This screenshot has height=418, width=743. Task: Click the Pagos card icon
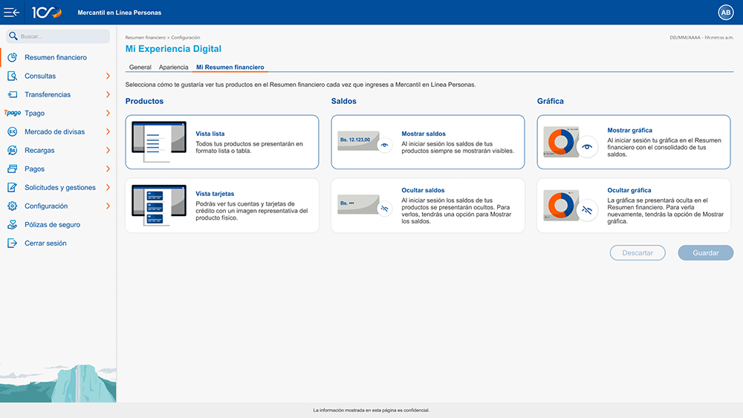13,169
